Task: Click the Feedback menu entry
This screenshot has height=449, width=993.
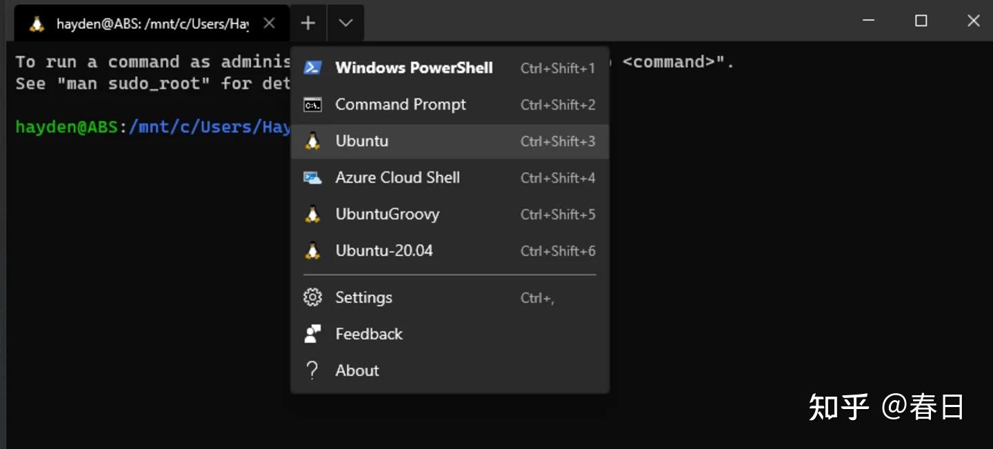Action: coord(369,333)
